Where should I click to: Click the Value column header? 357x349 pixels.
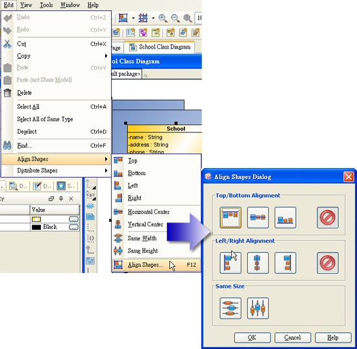(55, 210)
